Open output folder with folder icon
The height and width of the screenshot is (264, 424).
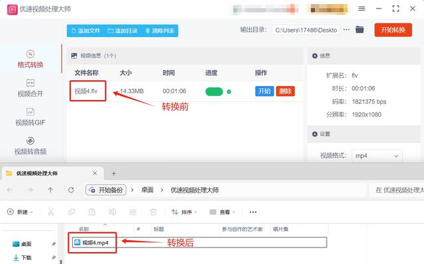(360, 29)
